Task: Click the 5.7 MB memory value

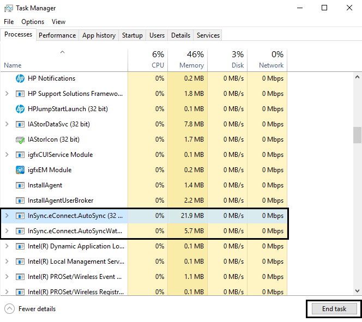Action: coord(194,231)
